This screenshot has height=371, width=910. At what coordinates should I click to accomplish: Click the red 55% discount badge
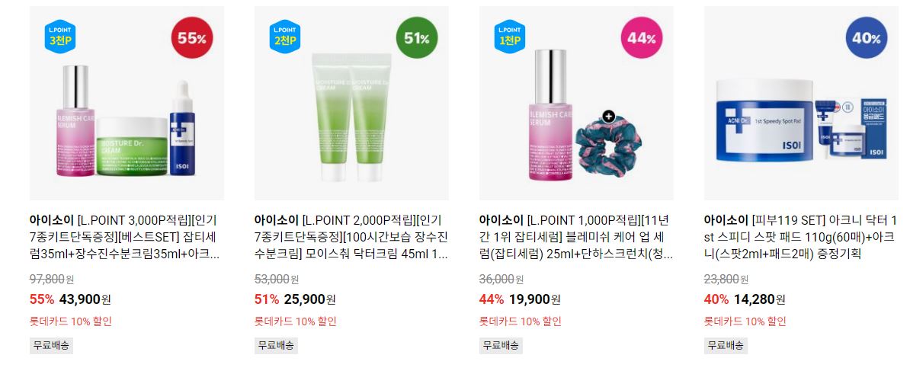click(192, 37)
